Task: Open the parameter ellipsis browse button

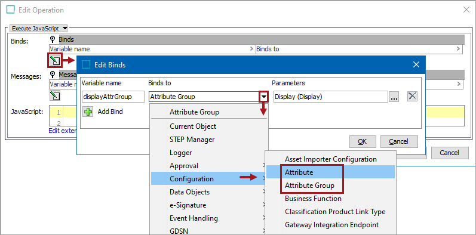Action: pos(394,97)
